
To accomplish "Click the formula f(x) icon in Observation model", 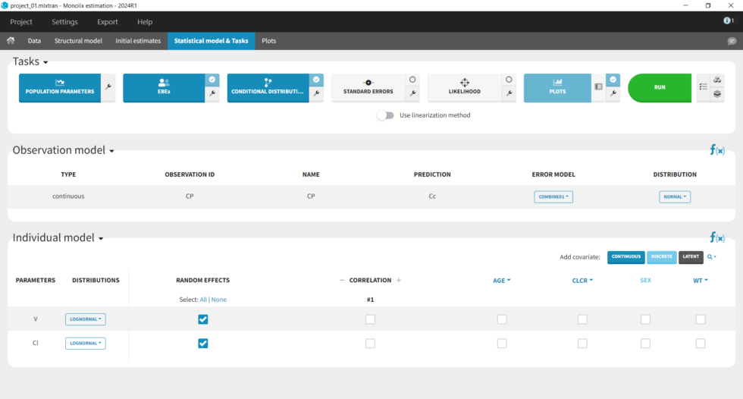I will 716,150.
